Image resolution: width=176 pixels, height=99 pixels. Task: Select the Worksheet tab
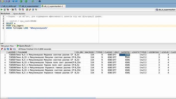tap(5, 13)
